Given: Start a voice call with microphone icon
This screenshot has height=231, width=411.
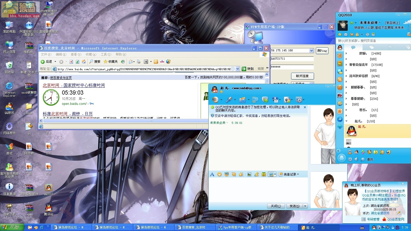Looking at the screenshot, I should (x=229, y=99).
